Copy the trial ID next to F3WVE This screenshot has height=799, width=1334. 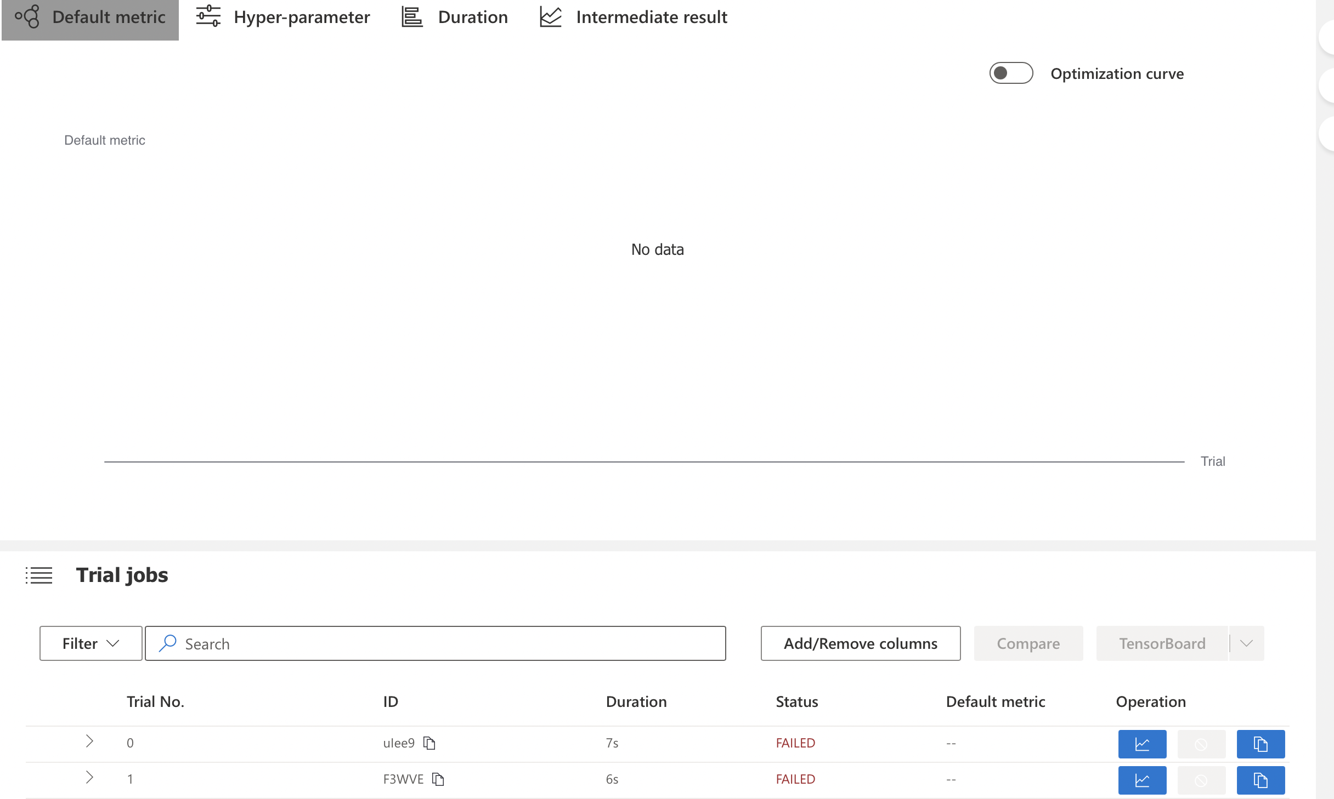438,779
